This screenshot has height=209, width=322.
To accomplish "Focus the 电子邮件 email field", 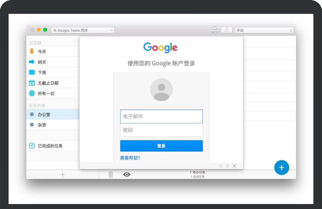I will click(161, 116).
